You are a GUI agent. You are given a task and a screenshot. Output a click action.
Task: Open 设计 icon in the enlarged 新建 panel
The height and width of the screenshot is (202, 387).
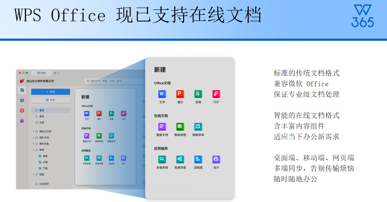(216, 159)
